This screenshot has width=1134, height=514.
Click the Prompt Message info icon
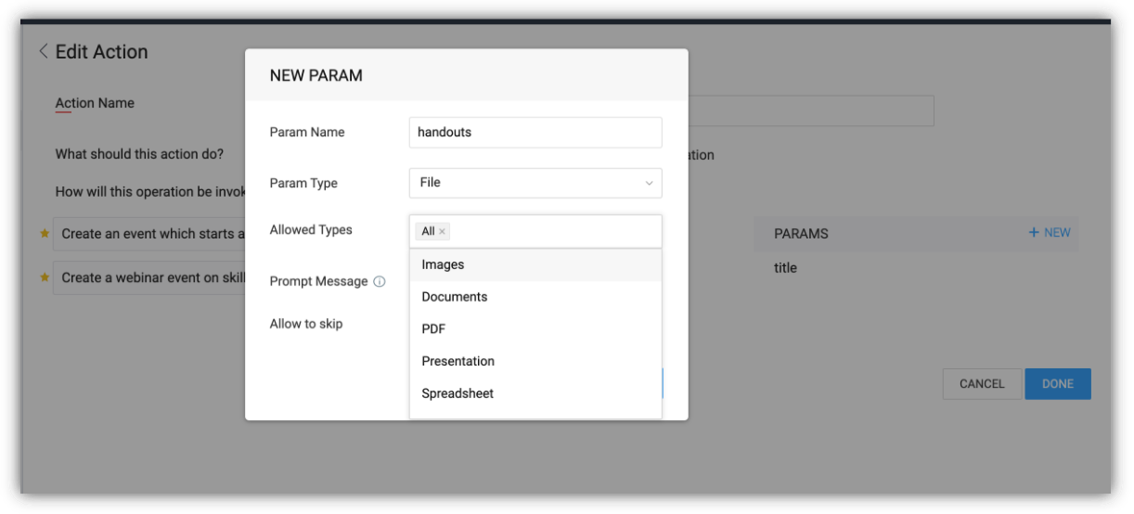tap(380, 282)
